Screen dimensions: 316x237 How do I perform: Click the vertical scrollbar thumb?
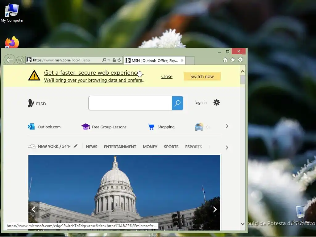pyautogui.click(x=243, y=80)
